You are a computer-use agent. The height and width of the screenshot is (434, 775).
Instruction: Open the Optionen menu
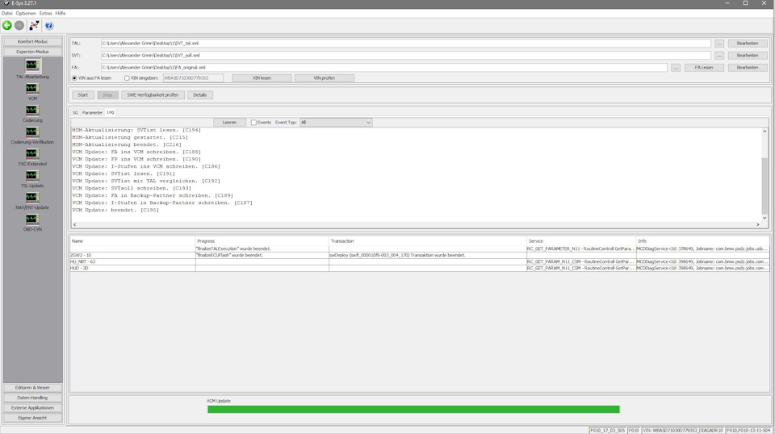pos(26,14)
